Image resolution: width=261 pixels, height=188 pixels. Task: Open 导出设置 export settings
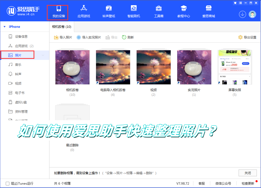pos(247,37)
